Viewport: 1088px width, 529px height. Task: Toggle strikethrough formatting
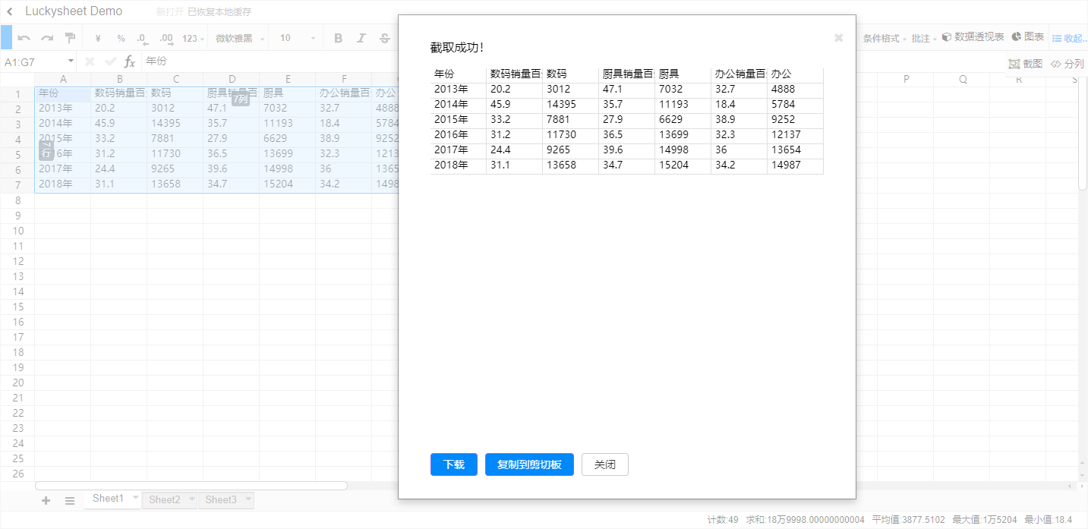[x=385, y=36]
